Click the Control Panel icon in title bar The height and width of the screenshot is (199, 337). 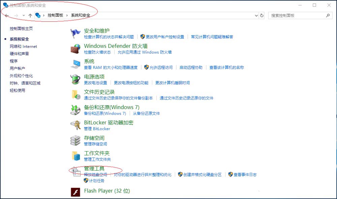click(6, 5)
